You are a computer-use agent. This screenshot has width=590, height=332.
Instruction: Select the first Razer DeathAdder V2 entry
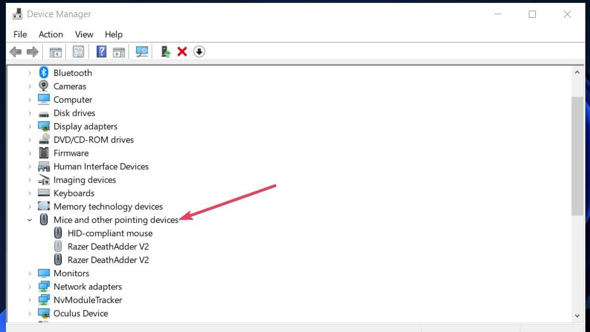[x=108, y=246]
